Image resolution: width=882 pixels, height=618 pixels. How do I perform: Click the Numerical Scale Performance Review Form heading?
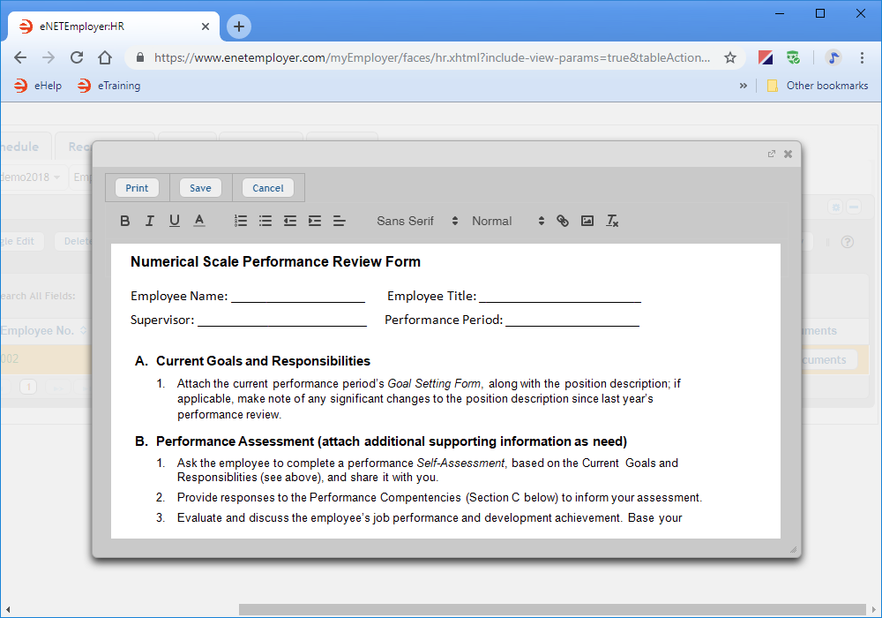click(x=275, y=261)
